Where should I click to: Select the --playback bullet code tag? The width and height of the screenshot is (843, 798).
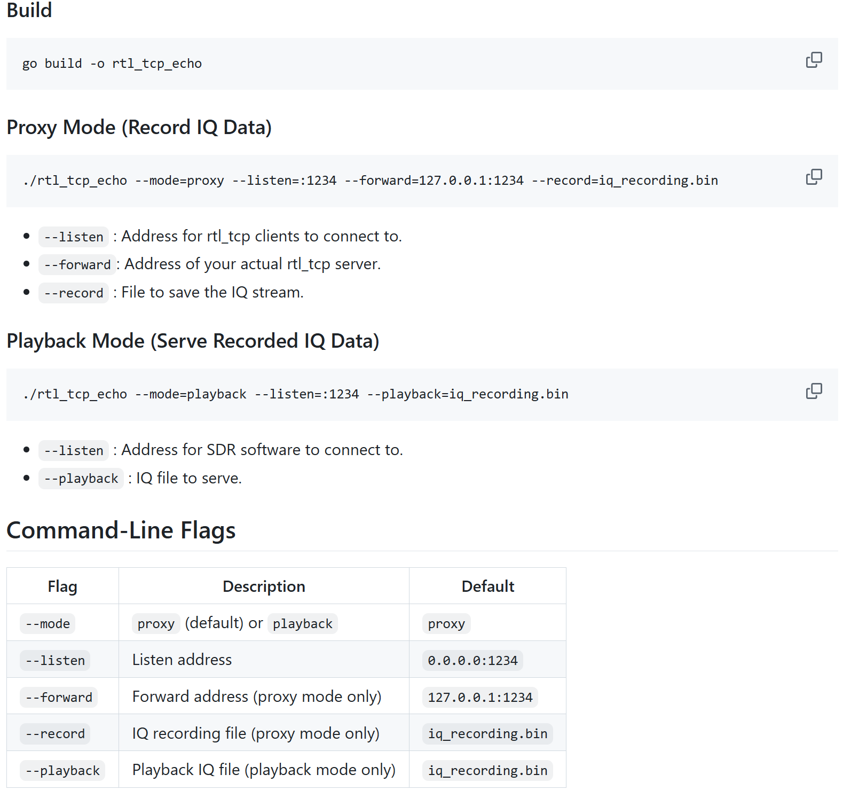click(81, 479)
